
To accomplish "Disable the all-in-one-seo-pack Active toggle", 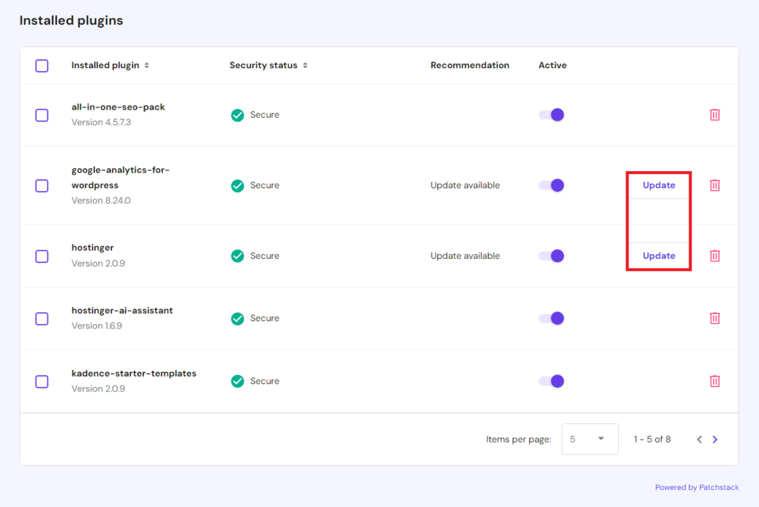I will (551, 115).
